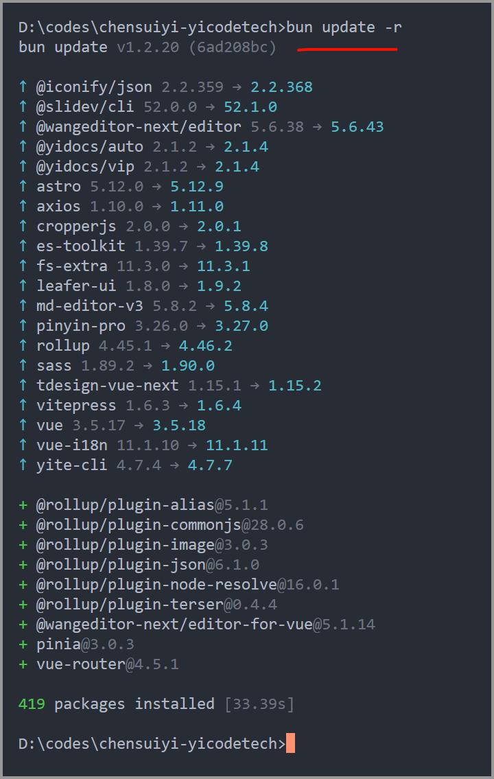Click the plus sign beside vue-router@4.5.1

tap(23, 664)
